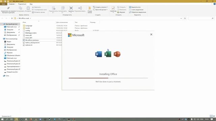Viewport: 216px width, 121px height.
Task: Click Скопировать путь in the ribbon
Action: click(39, 10)
